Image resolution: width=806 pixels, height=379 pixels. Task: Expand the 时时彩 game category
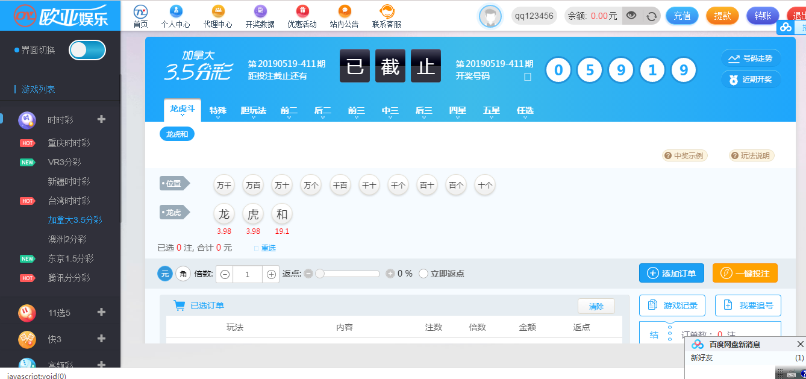(x=101, y=119)
